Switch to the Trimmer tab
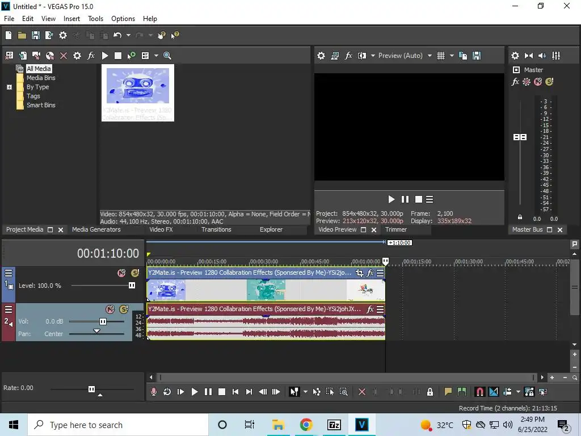 click(395, 229)
